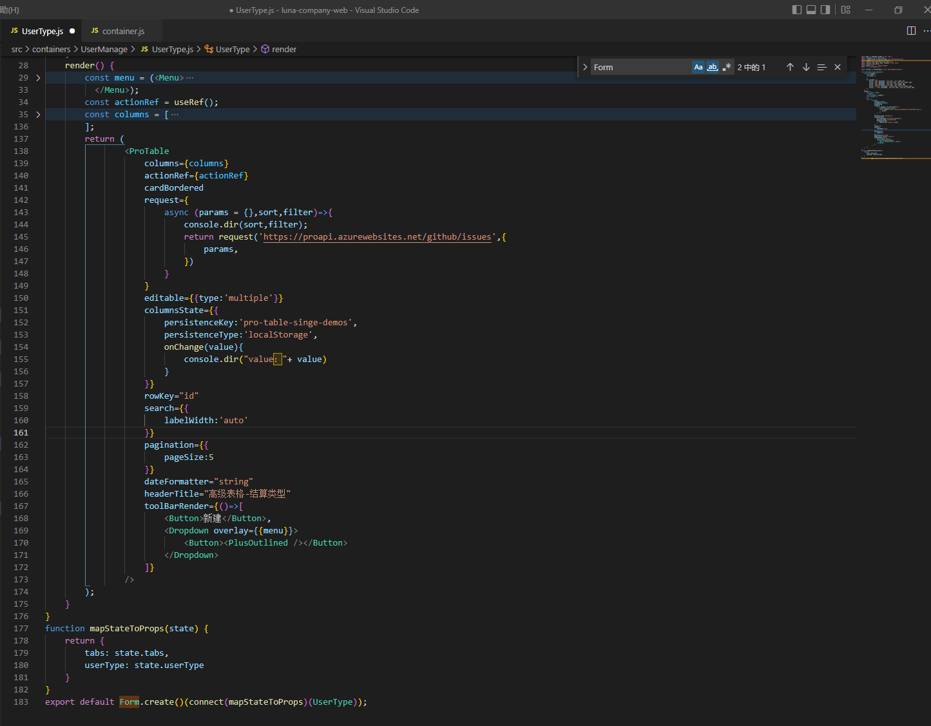Unfold the collapsed code at line 29

click(x=38, y=78)
